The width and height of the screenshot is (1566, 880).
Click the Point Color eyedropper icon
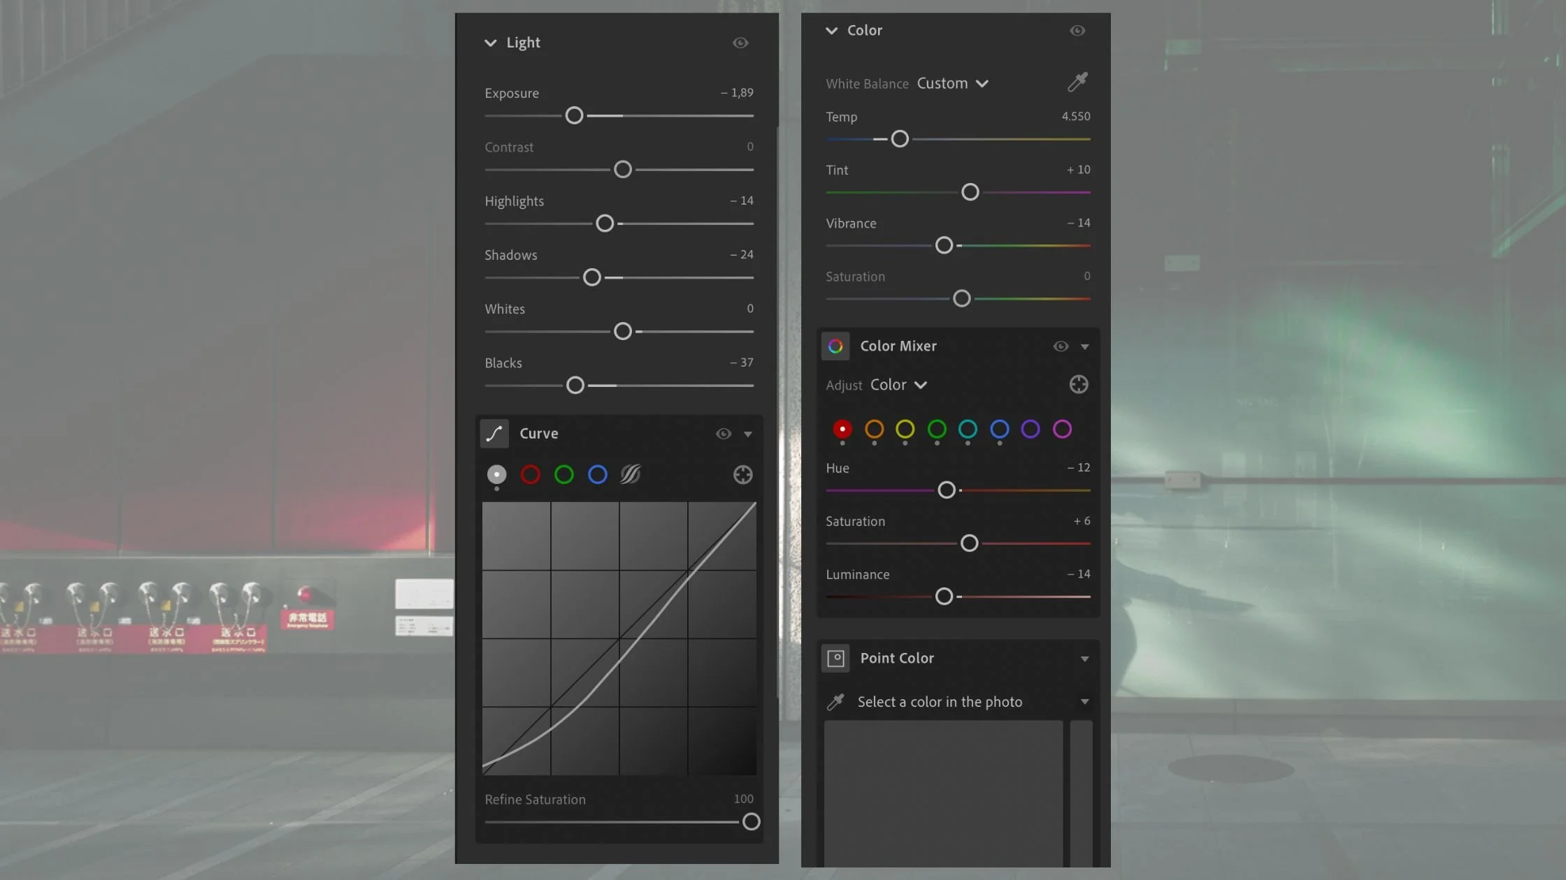tap(835, 702)
